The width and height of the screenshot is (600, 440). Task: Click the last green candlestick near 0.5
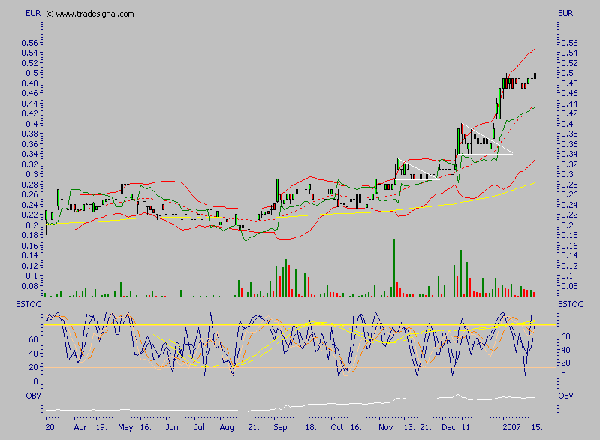pos(535,75)
